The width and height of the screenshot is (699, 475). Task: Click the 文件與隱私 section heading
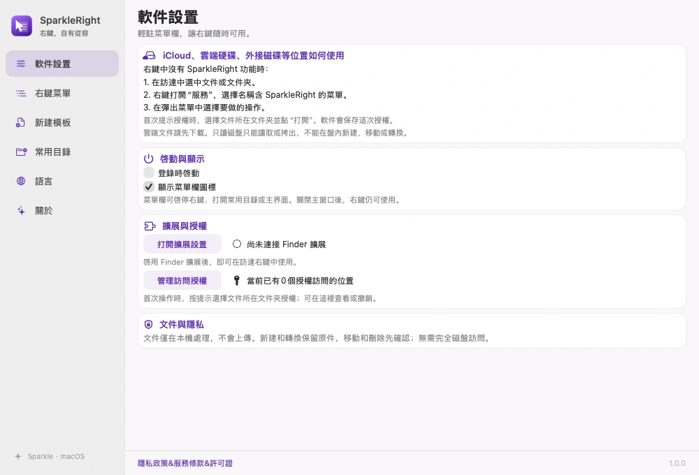coord(182,324)
